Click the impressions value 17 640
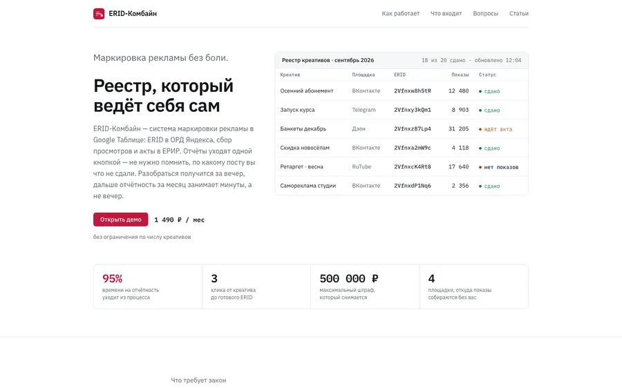The image size is (622, 388). [x=458, y=167]
